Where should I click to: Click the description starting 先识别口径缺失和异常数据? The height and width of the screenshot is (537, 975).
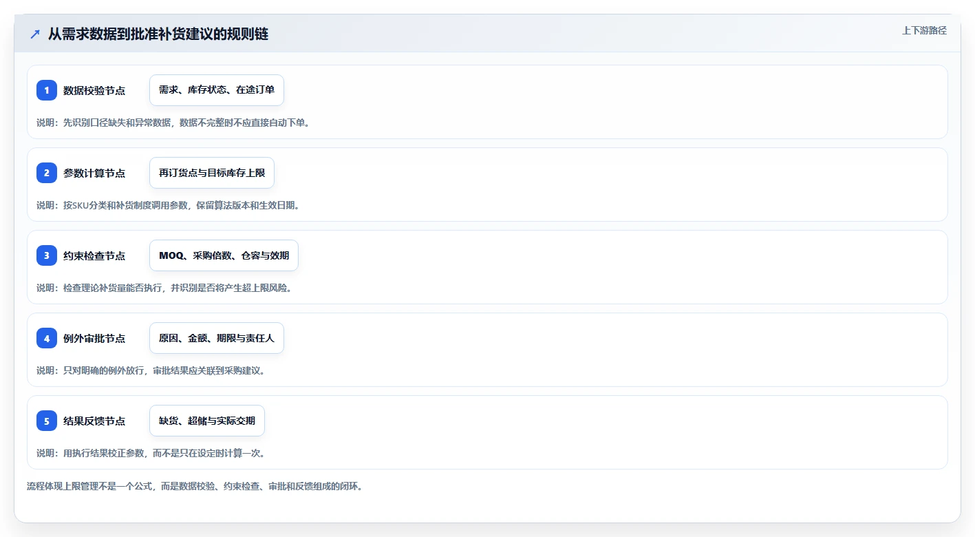[173, 123]
